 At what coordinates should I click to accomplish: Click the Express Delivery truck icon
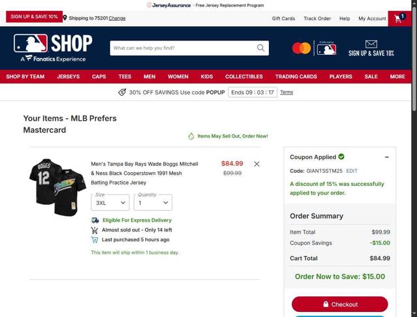(x=95, y=220)
